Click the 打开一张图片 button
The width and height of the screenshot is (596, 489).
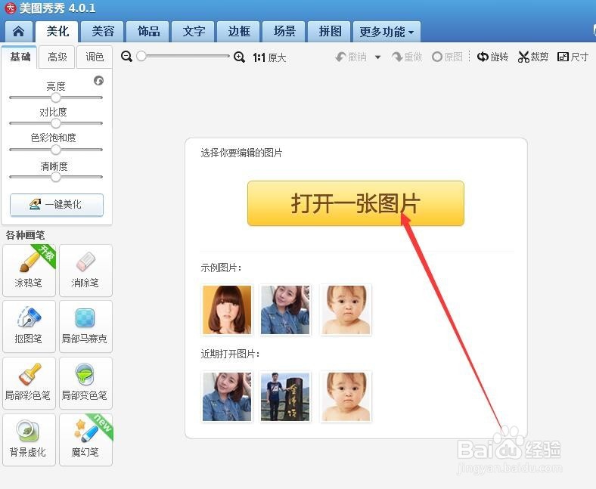coord(355,203)
